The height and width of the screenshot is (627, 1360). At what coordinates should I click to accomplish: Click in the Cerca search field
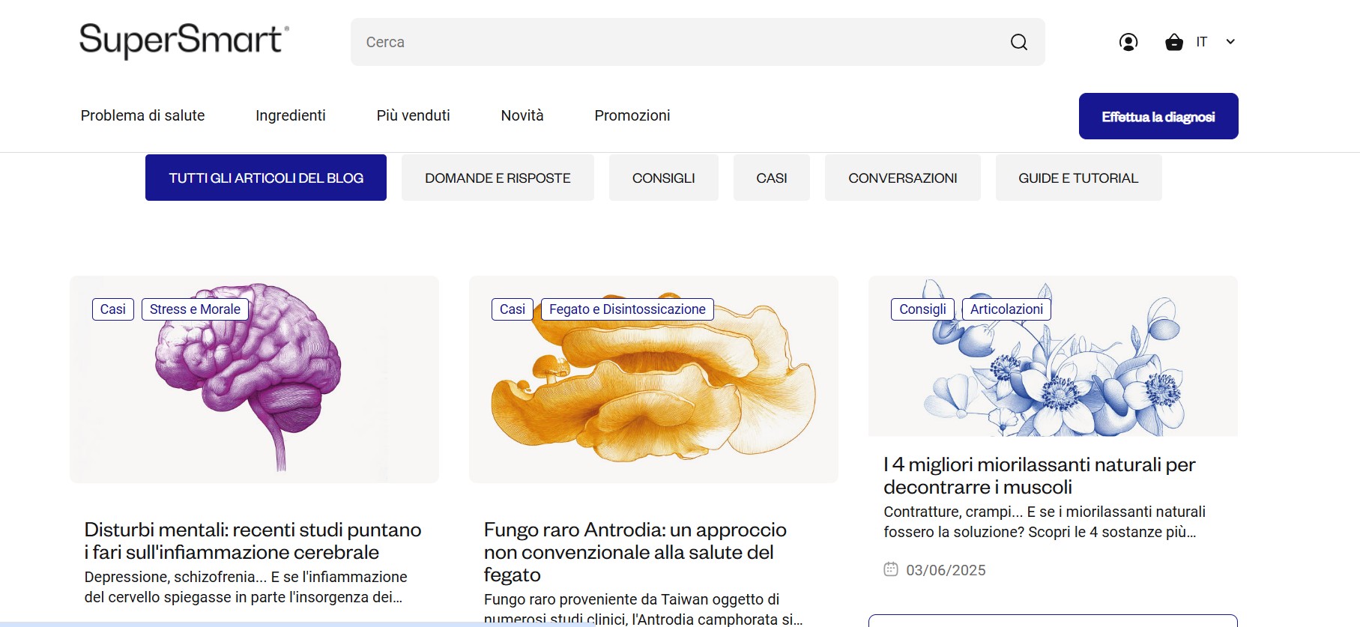[674, 42]
